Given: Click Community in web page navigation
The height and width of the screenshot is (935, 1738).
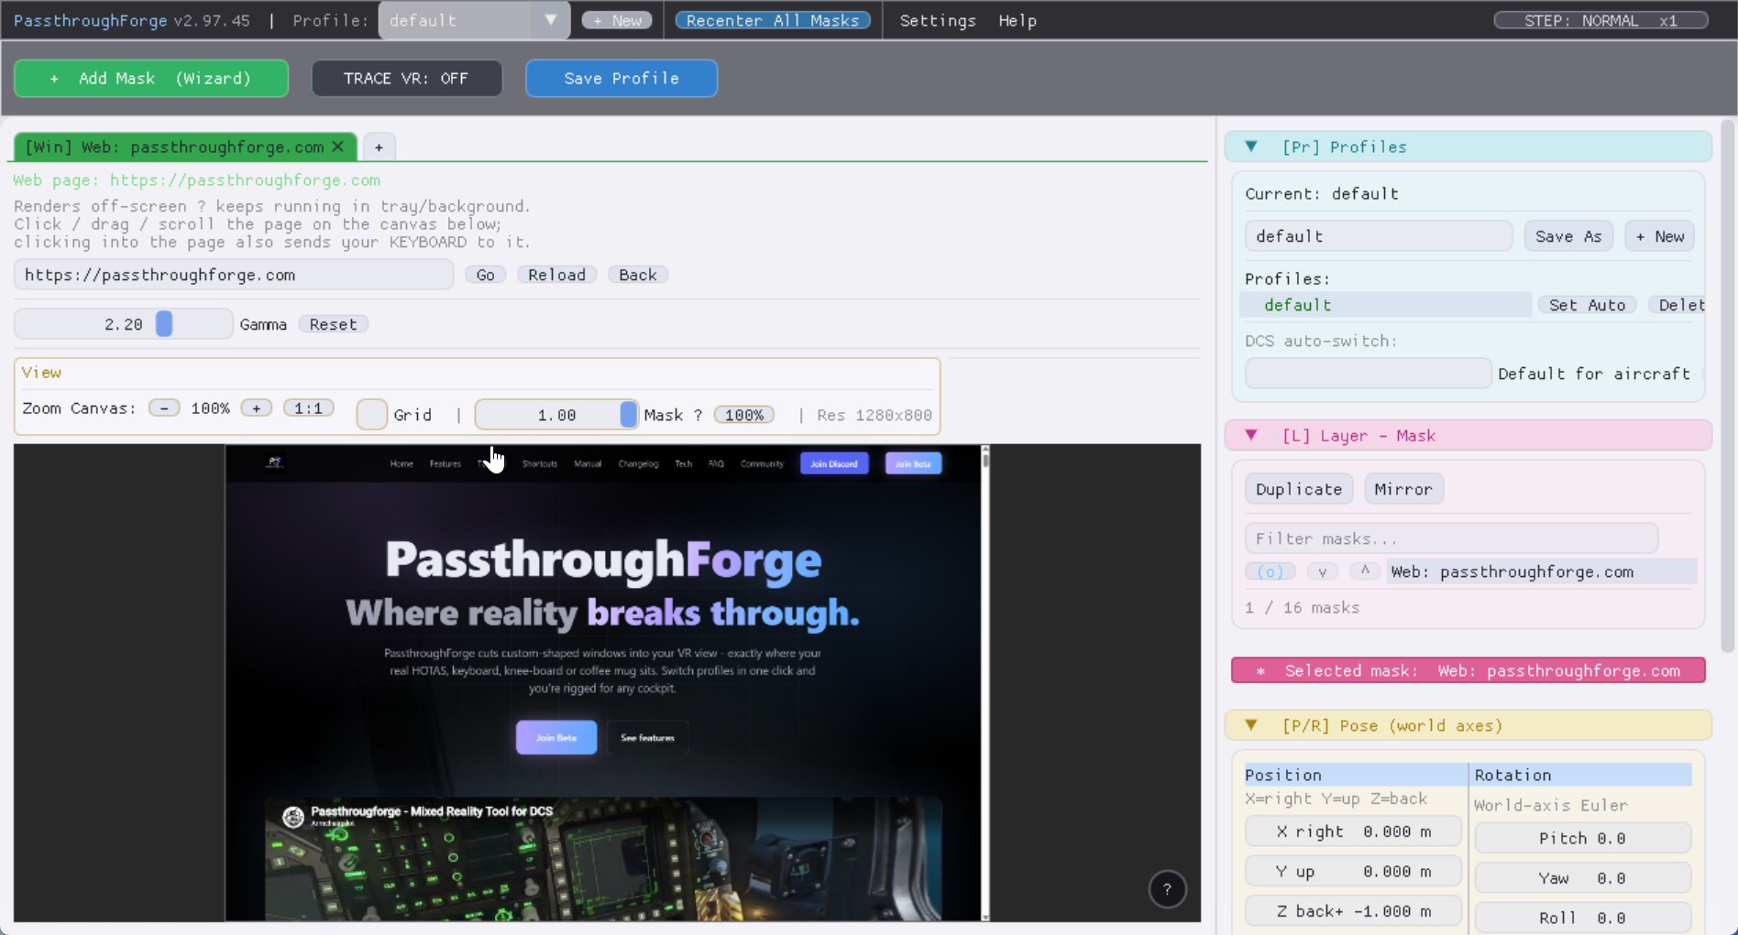Looking at the screenshot, I should tap(762, 464).
